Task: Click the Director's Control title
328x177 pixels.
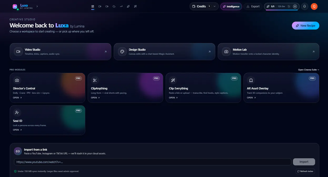Action: click(24, 88)
